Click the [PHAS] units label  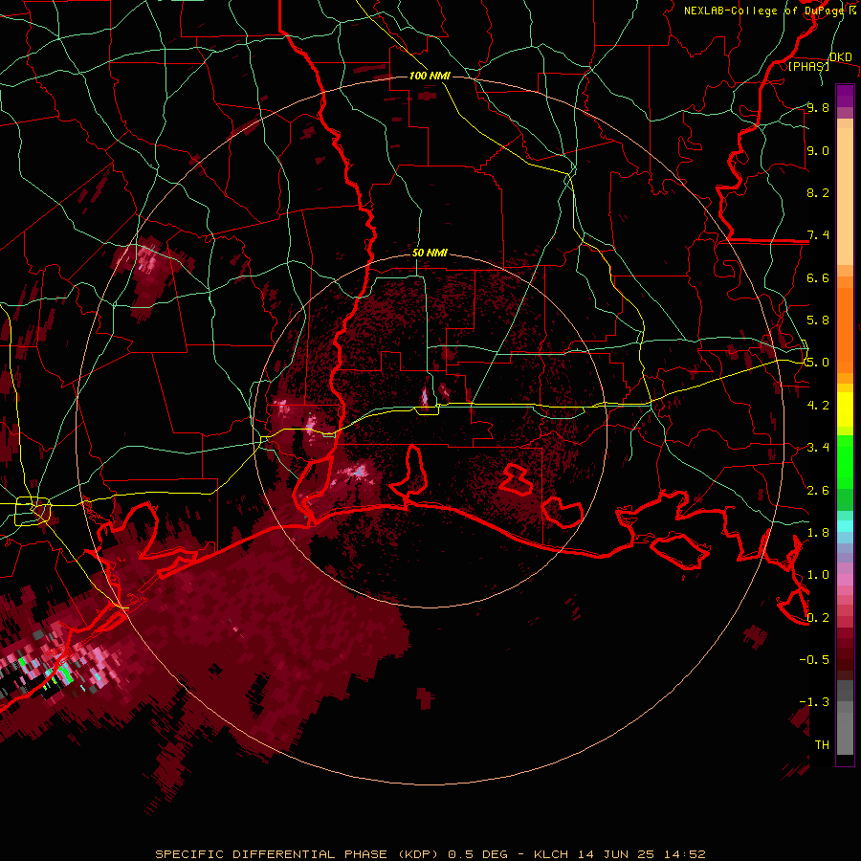tap(808, 66)
